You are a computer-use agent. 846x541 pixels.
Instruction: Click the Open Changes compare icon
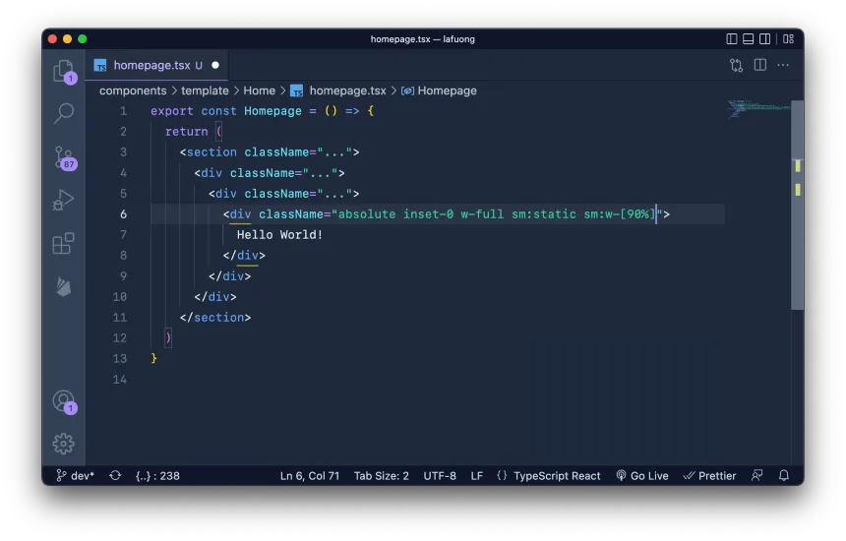[x=736, y=65]
